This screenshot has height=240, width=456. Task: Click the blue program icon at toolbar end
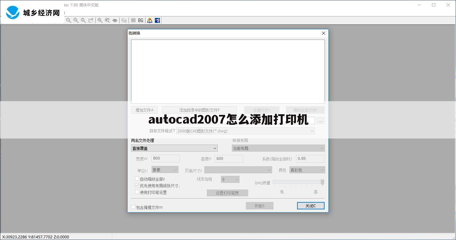tap(157, 20)
